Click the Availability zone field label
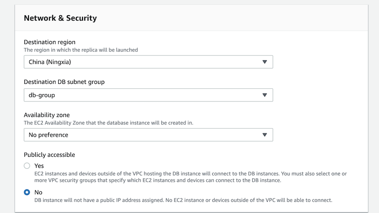379x213 pixels. 47,115
